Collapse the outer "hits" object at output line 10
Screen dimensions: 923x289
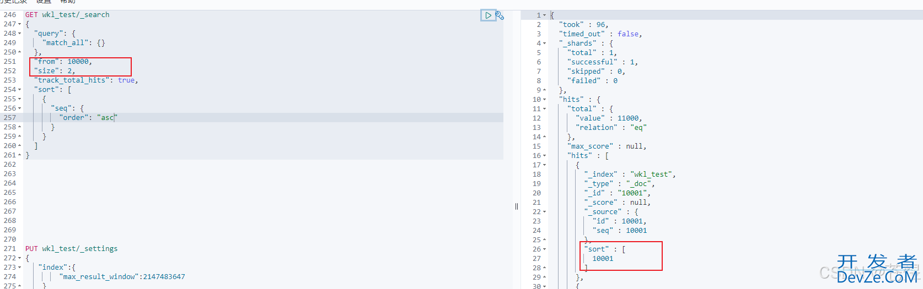pyautogui.click(x=545, y=100)
